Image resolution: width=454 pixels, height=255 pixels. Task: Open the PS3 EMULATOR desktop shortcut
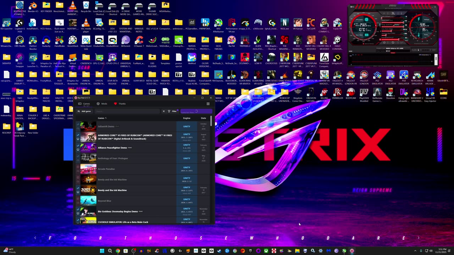[x=391, y=77]
